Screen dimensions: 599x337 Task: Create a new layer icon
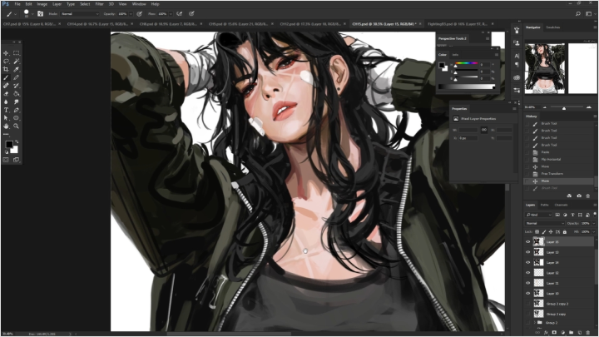coord(580,333)
